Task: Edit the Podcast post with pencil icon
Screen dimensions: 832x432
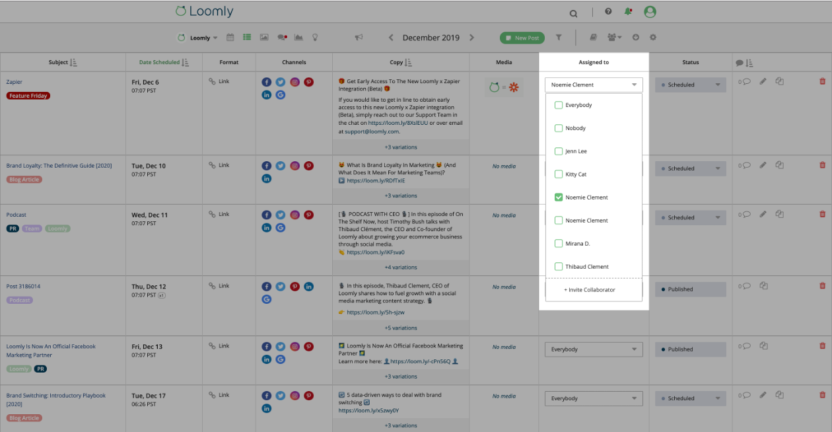Action: tap(763, 214)
